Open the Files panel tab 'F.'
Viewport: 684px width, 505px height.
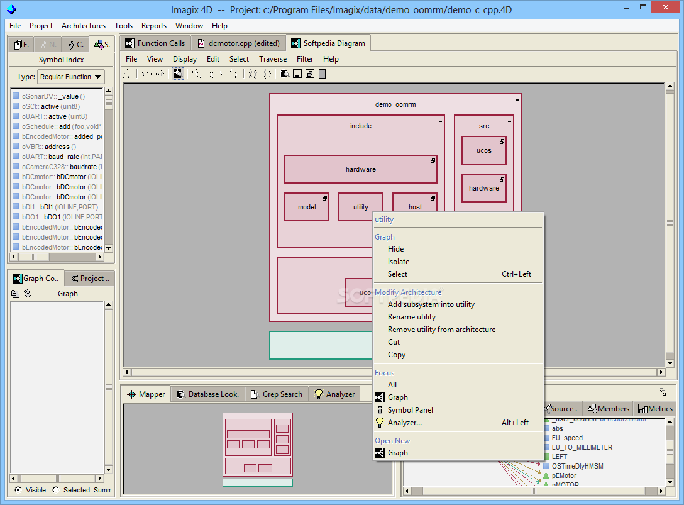22,44
